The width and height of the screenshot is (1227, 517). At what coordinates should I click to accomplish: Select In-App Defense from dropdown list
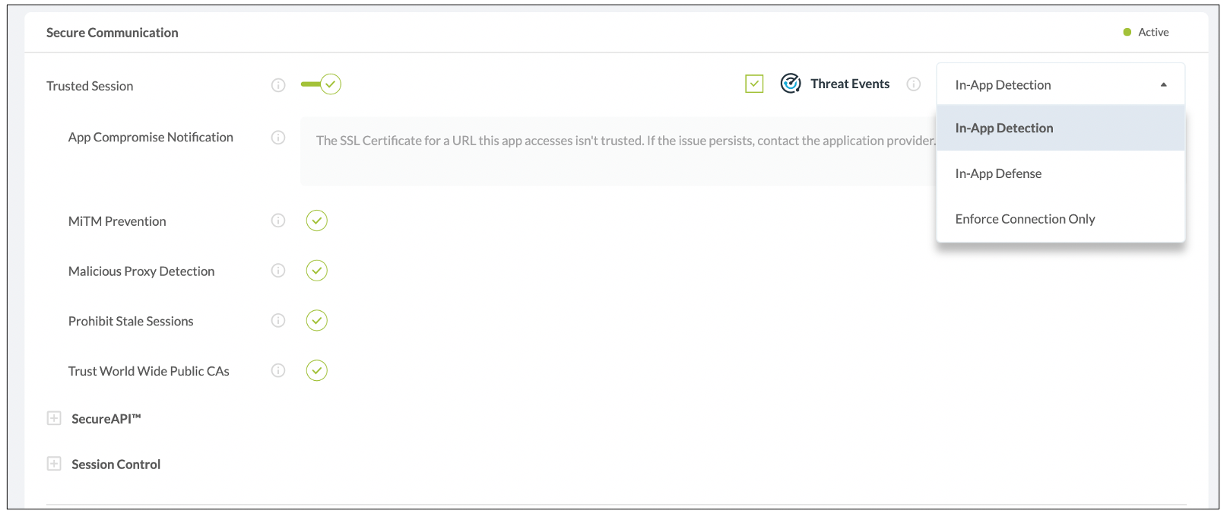point(998,173)
